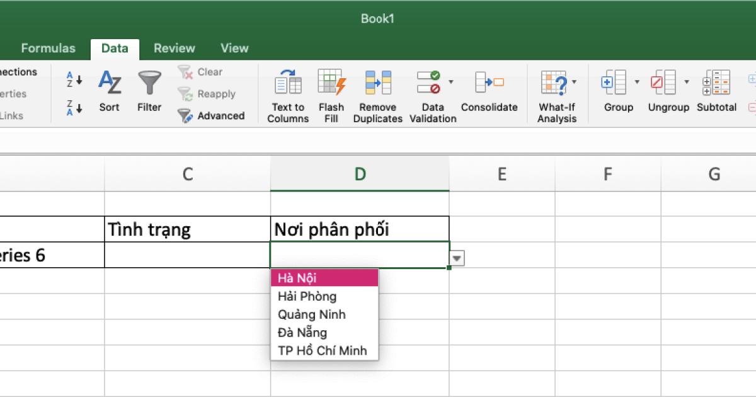The height and width of the screenshot is (397, 756).
Task: Open the Group dropdown arrow
Action: 636,82
